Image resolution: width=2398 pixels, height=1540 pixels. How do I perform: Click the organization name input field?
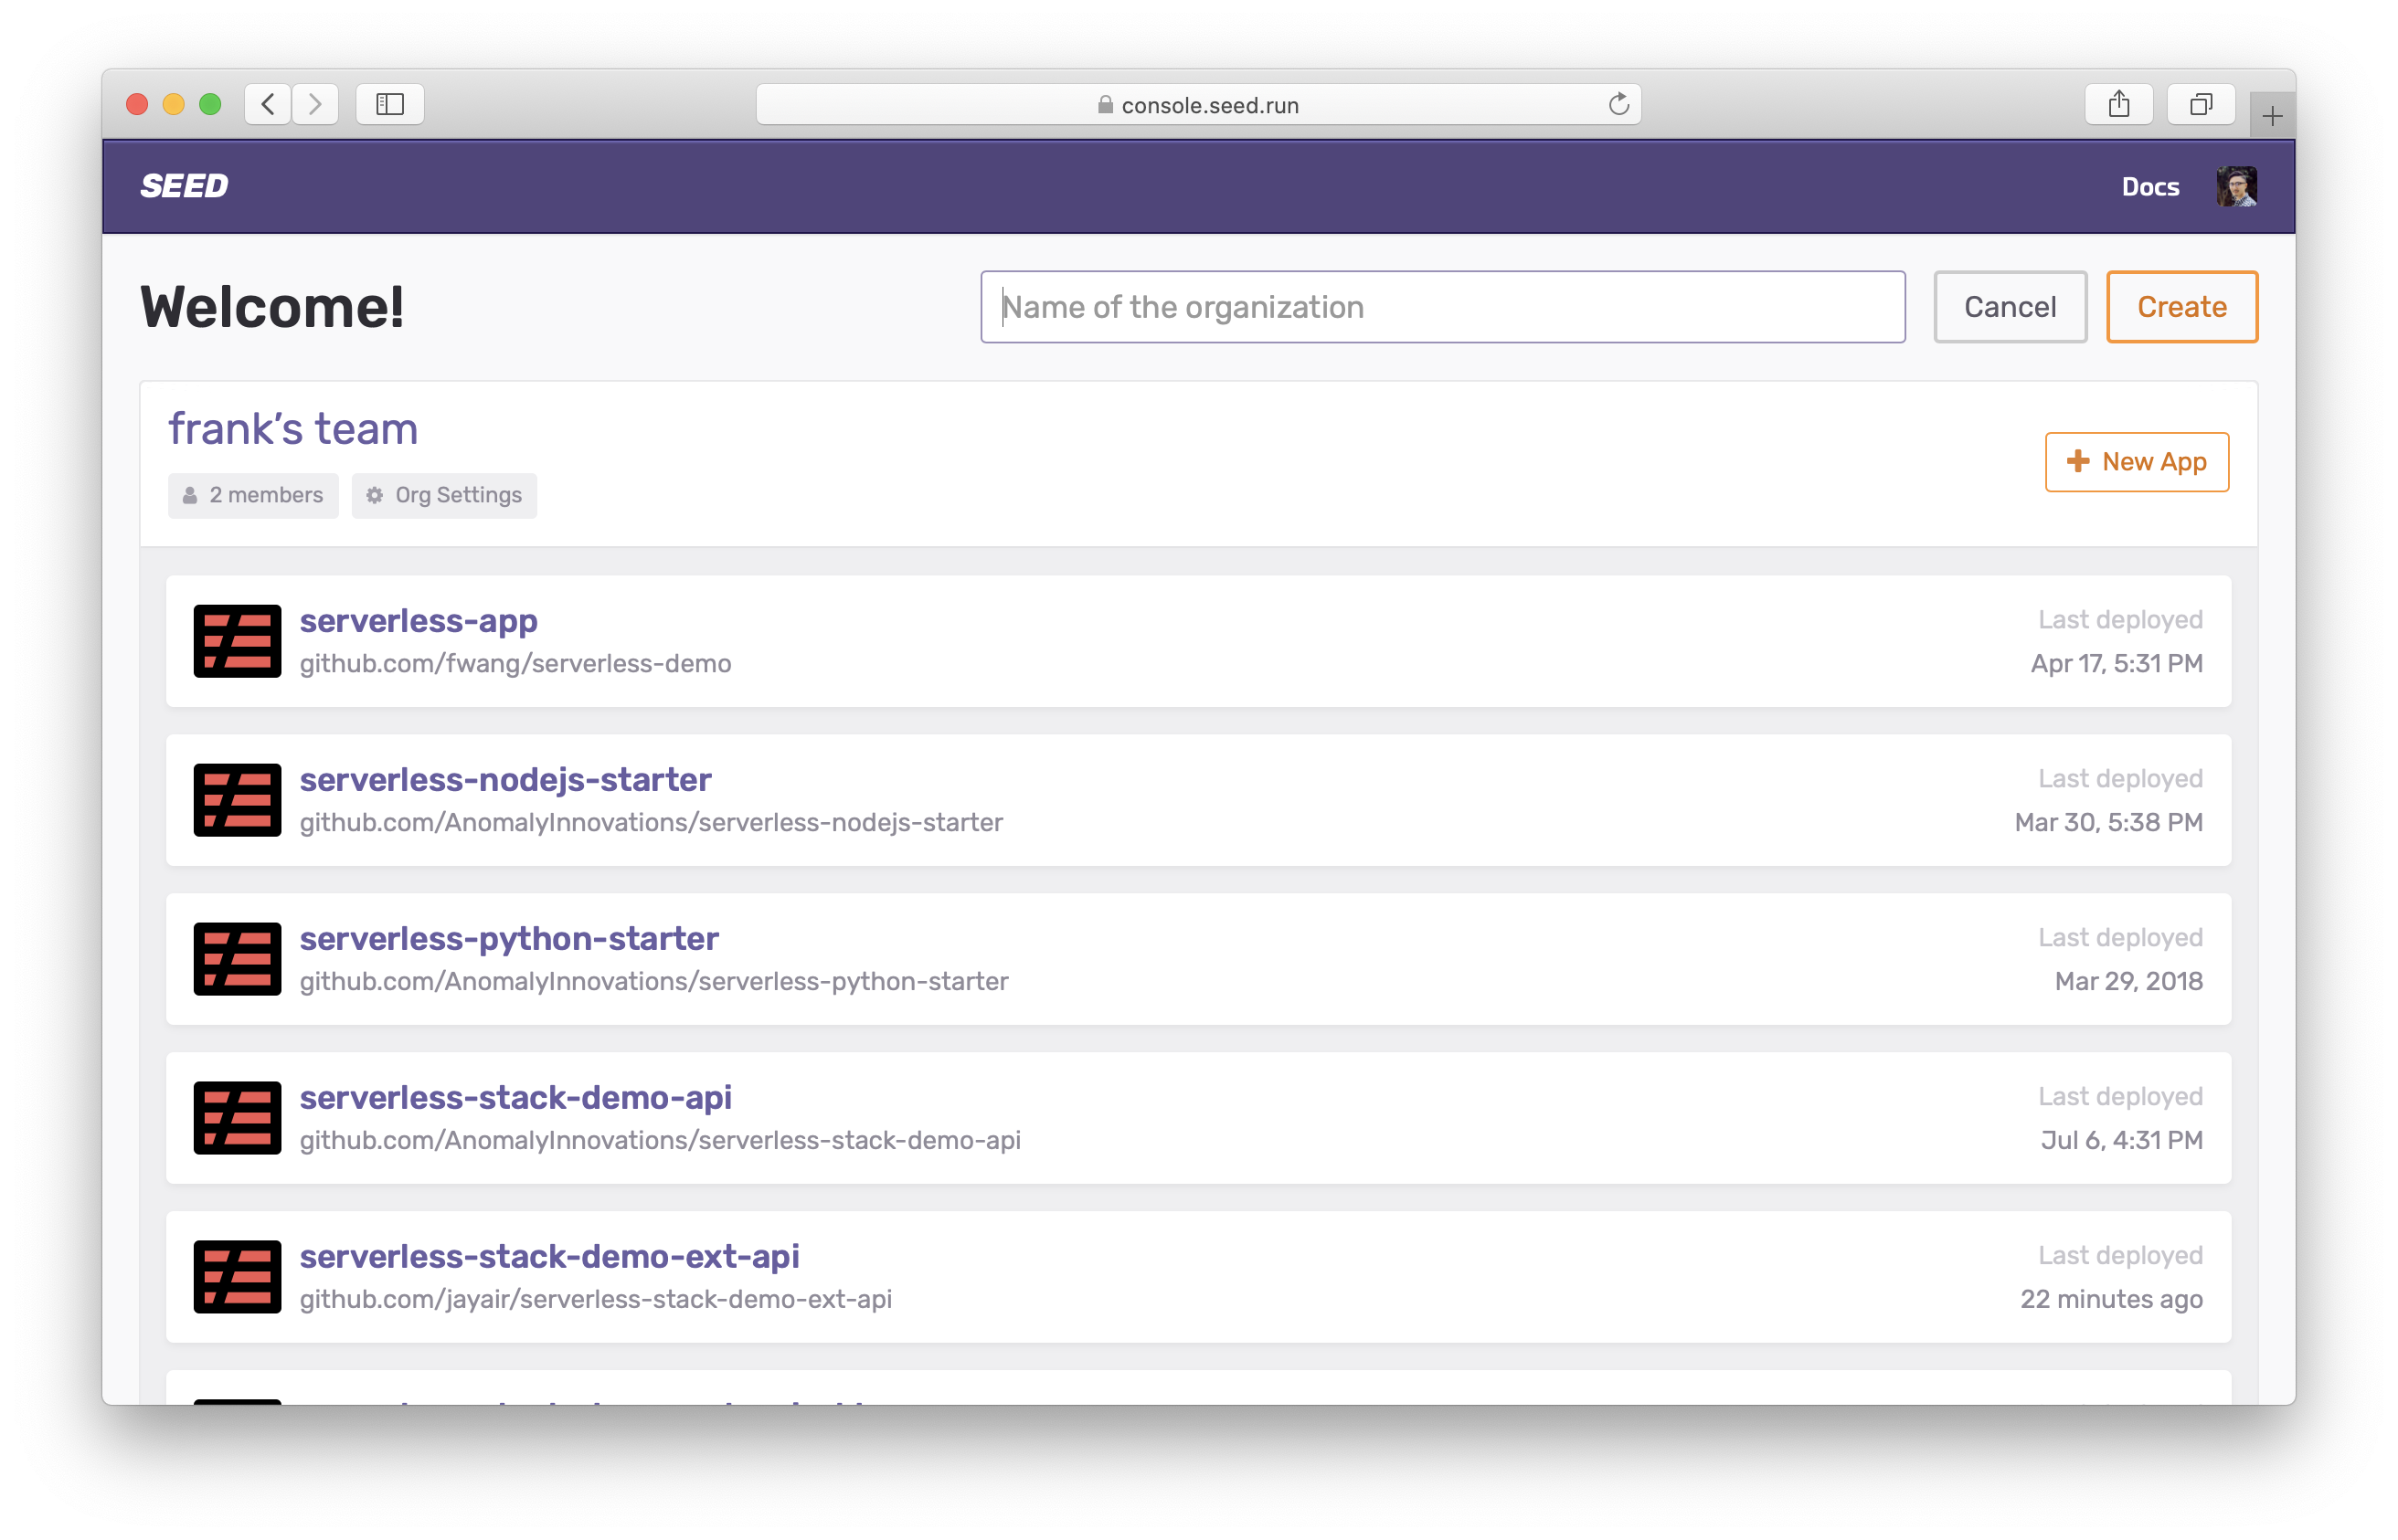pos(1442,306)
